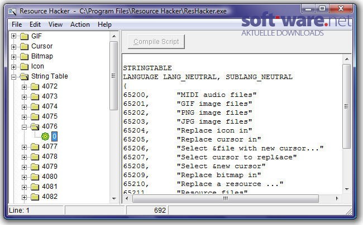Click the Resource Hacker title bar app icon
Image resolution: width=363 pixels, height=225 pixels.
coord(12,11)
